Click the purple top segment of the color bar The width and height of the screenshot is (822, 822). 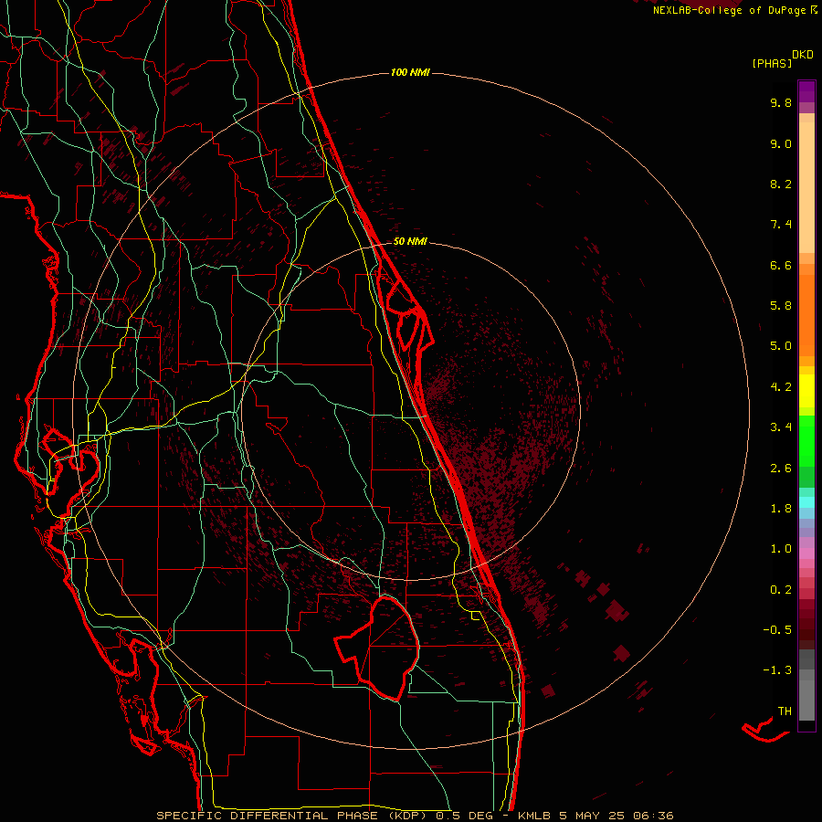[x=806, y=91]
